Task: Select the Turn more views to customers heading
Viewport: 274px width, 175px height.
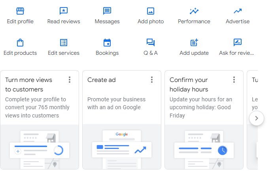Action: tap(28, 85)
